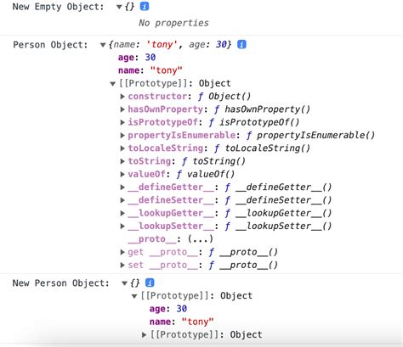Collapse the New Empty Object {} entry

tap(119, 7)
